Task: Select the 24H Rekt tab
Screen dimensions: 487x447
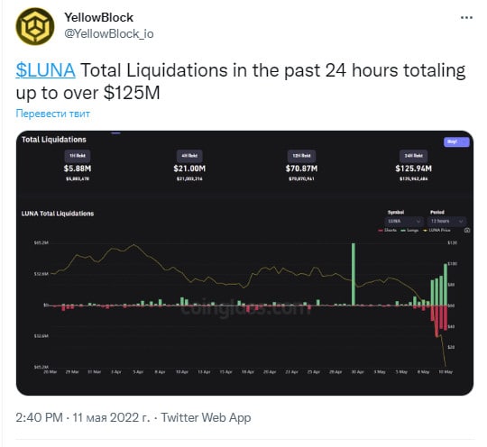Action: click(414, 156)
